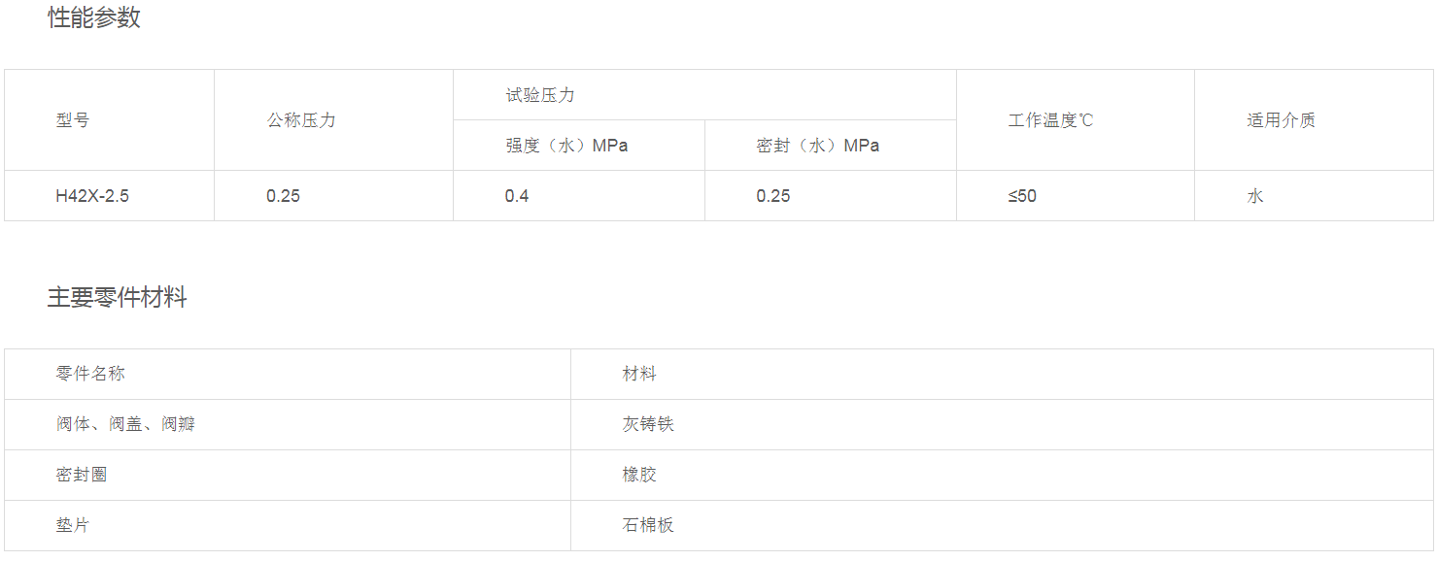1438x561 pixels.
Task: Select the 阀体、阀盖、阀瓣 row label
Action: coord(126,424)
